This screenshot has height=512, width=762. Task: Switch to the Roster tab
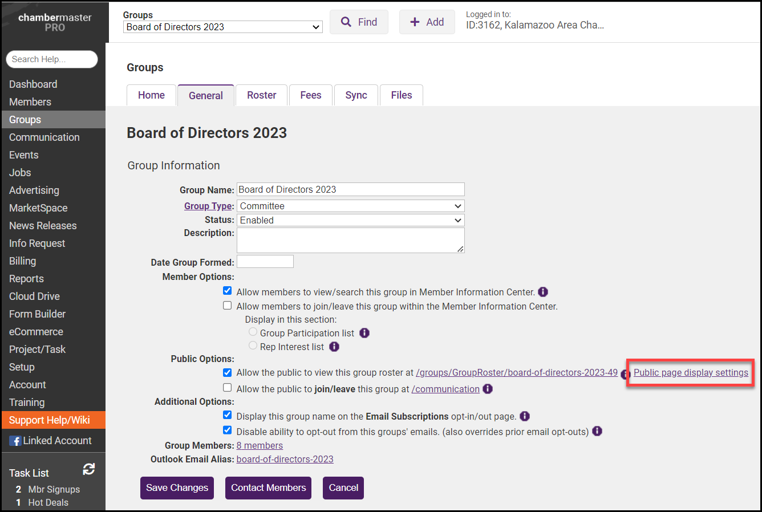pos(261,95)
